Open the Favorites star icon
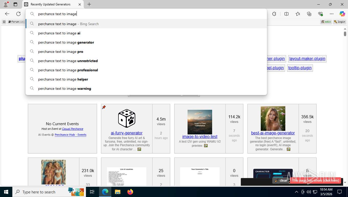Viewport: 348px width, 197px height. click(298, 14)
